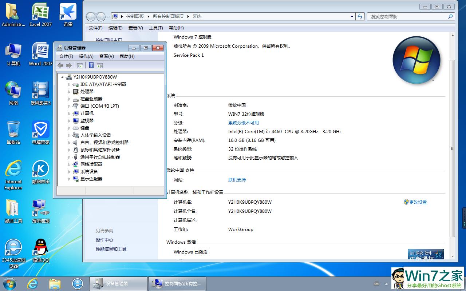This screenshot has width=466, height=291.
Task: Expand the 处理器 tree node
Action: 70,92
